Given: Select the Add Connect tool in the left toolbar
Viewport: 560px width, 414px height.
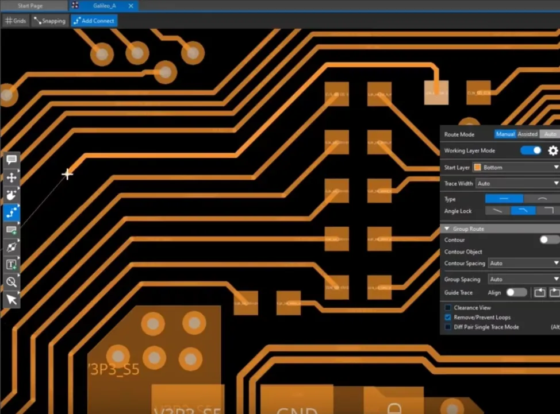Looking at the screenshot, I should pyautogui.click(x=11, y=212).
